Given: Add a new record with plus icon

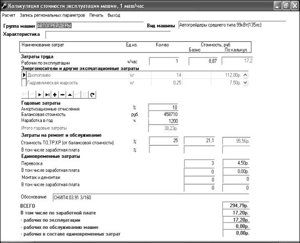Looking at the screenshot, I should coord(55,94).
